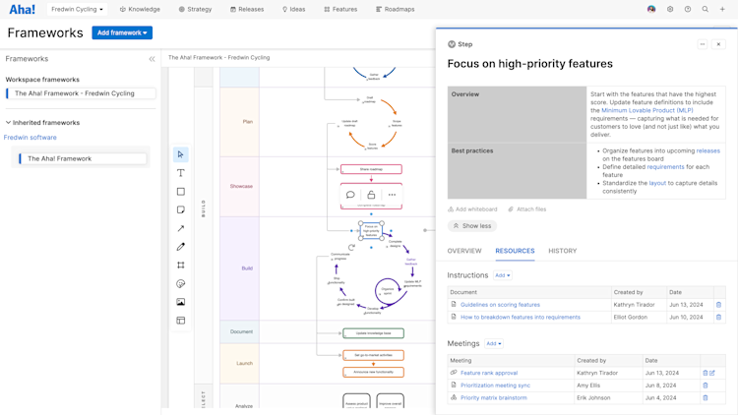
Task: Open the Instructions Add dropdown
Action: pos(502,275)
